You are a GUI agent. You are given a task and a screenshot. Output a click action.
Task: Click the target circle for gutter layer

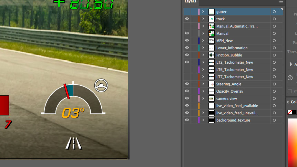coord(274,12)
